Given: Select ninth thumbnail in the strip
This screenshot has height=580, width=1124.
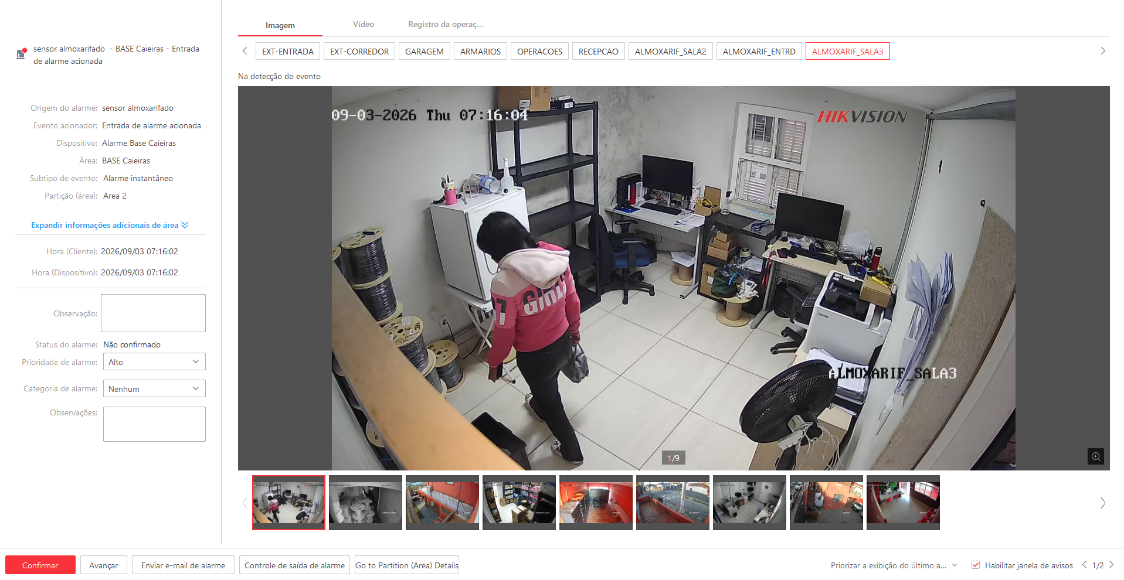Looking at the screenshot, I should tap(903, 503).
